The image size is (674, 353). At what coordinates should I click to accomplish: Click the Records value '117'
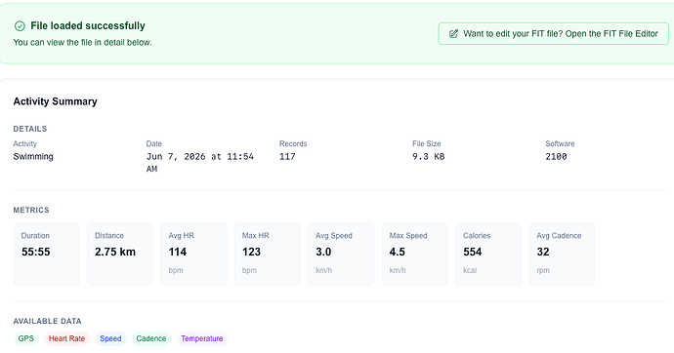(287, 157)
